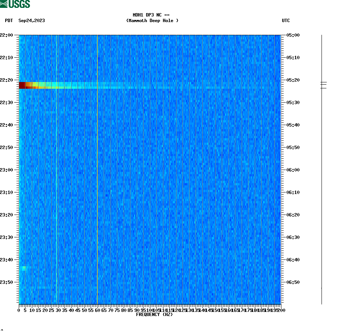Click the 0 Hz frequency label
338x334 pixels.
click(18, 310)
